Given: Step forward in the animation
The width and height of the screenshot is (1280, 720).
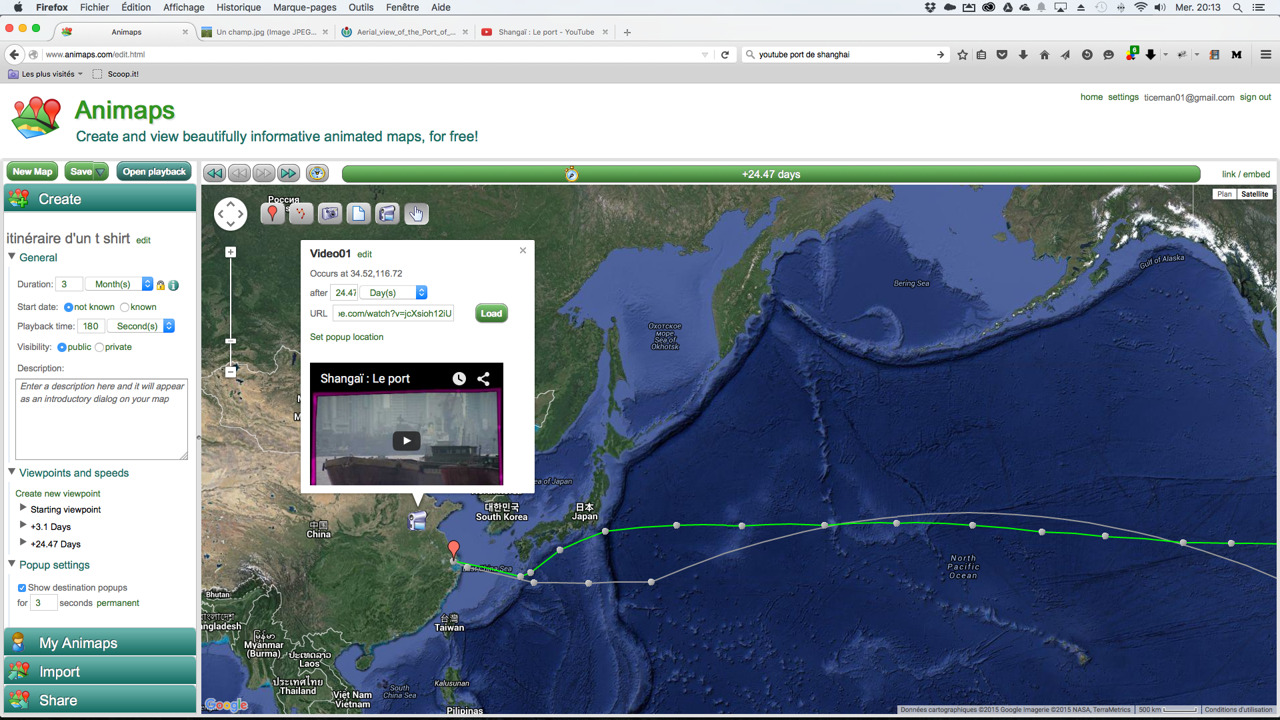Looking at the screenshot, I should click(264, 173).
